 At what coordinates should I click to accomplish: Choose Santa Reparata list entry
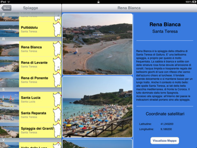pos(31,115)
